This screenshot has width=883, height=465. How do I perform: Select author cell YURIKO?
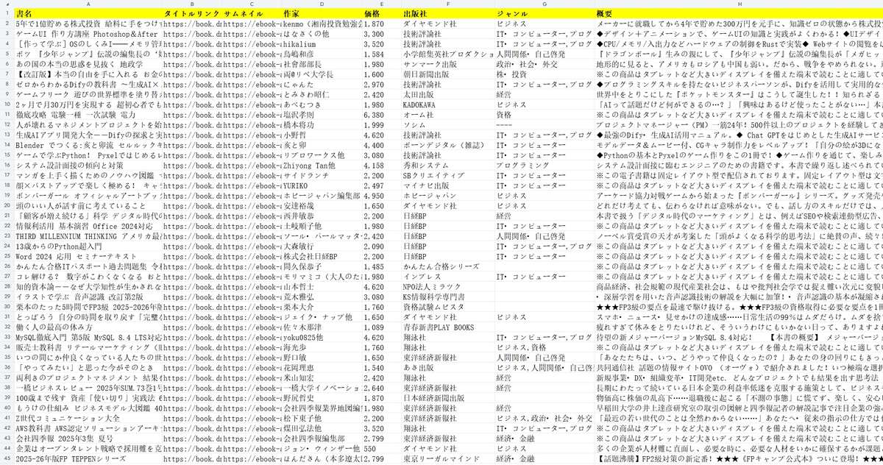pos(322,187)
